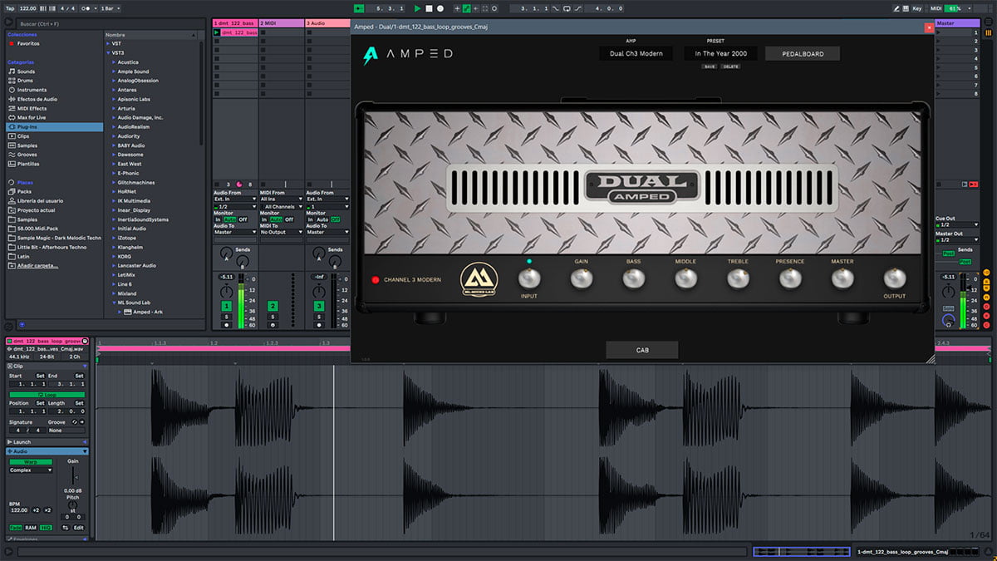
Task: Select the Plug-Ins category
Action: (53, 127)
